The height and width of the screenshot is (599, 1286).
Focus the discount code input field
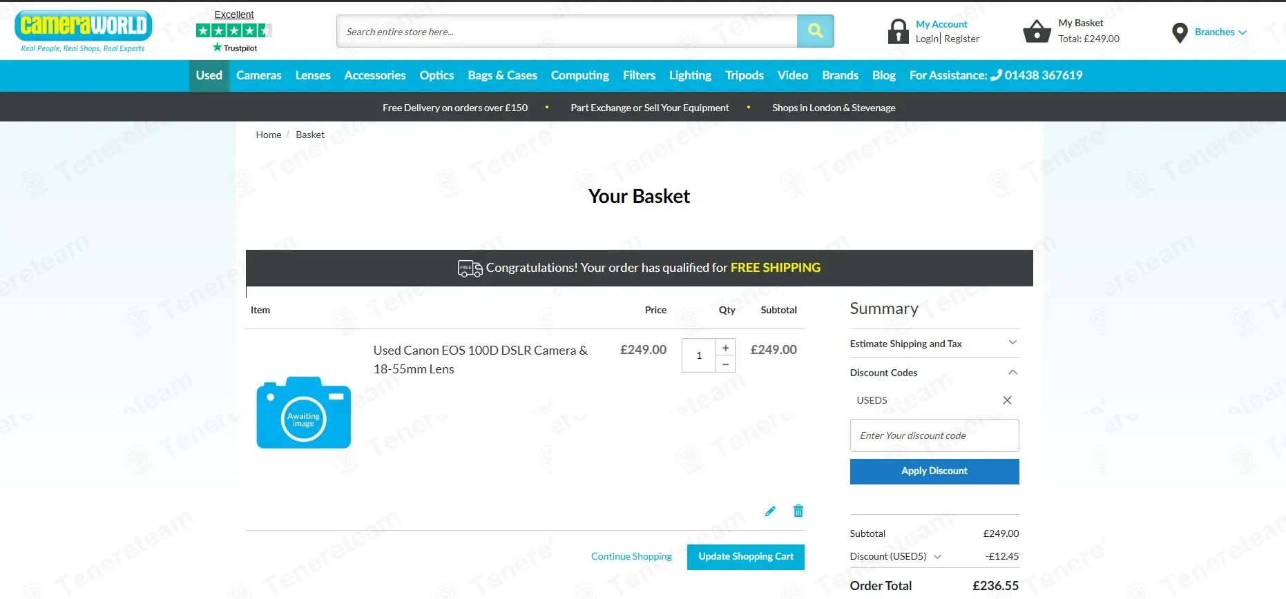pyautogui.click(x=934, y=435)
